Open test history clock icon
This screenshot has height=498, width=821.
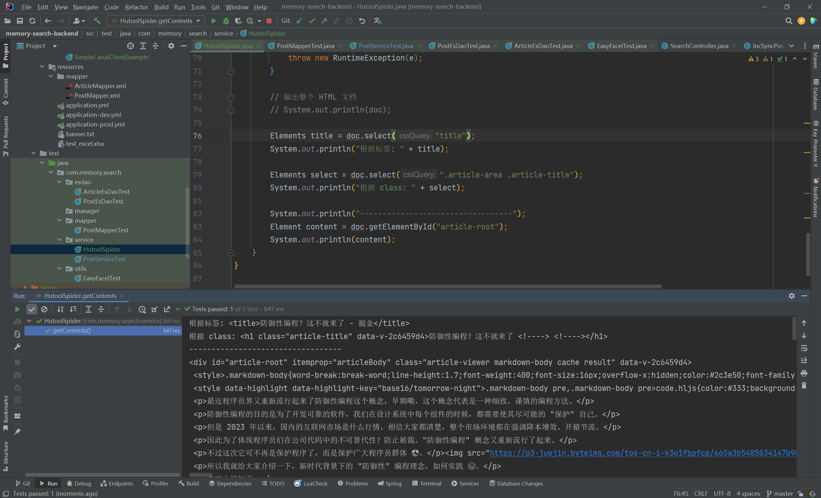point(142,309)
